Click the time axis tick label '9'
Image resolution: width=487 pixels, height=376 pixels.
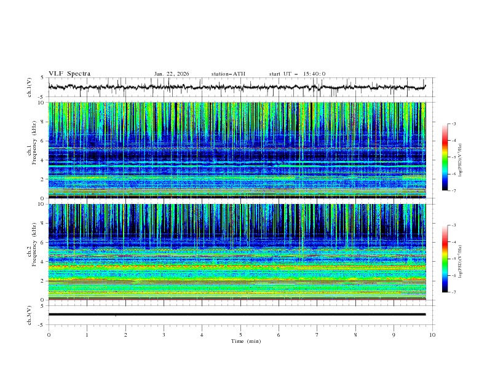point(394,335)
